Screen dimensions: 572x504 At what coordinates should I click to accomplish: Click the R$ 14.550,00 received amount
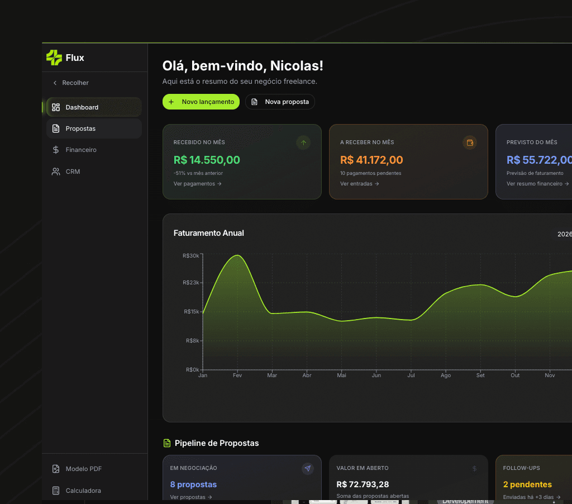207,160
